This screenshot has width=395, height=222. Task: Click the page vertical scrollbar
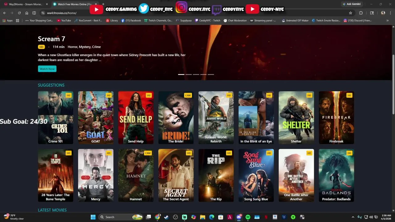coord(393,84)
